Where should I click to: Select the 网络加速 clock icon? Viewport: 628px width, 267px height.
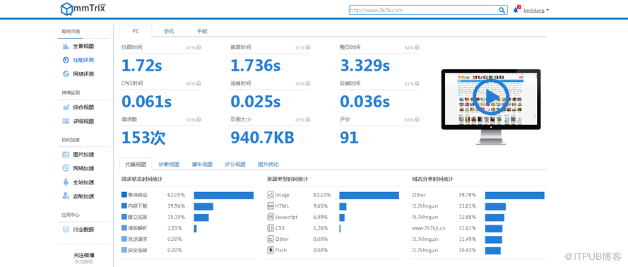(66, 168)
